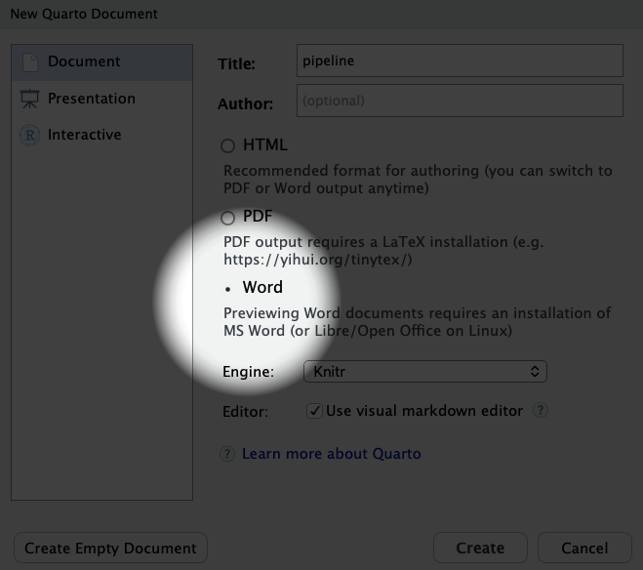Click the Engine combo box arrows
The image size is (643, 570).
tap(535, 372)
